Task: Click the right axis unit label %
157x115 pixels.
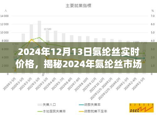Action: pyautogui.click(x=153, y=11)
